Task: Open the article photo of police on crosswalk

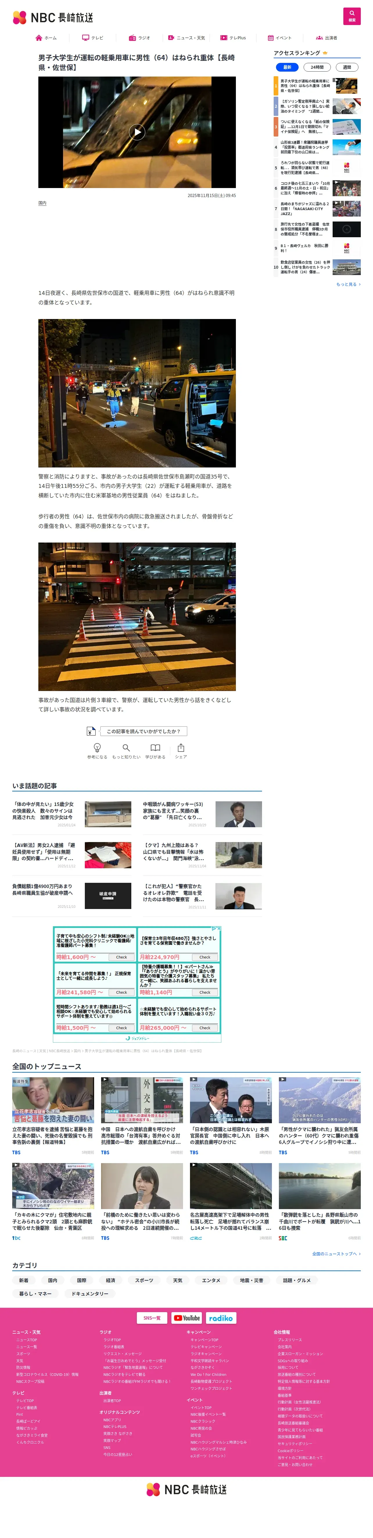Action: click(137, 616)
